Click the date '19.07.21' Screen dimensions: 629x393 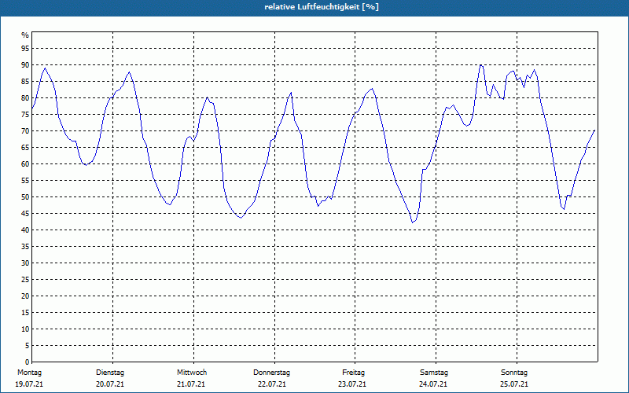[x=29, y=384]
